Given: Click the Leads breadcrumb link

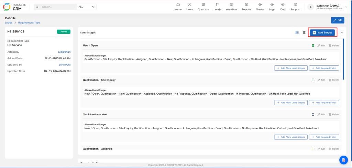Looking at the screenshot, I should (9, 23).
